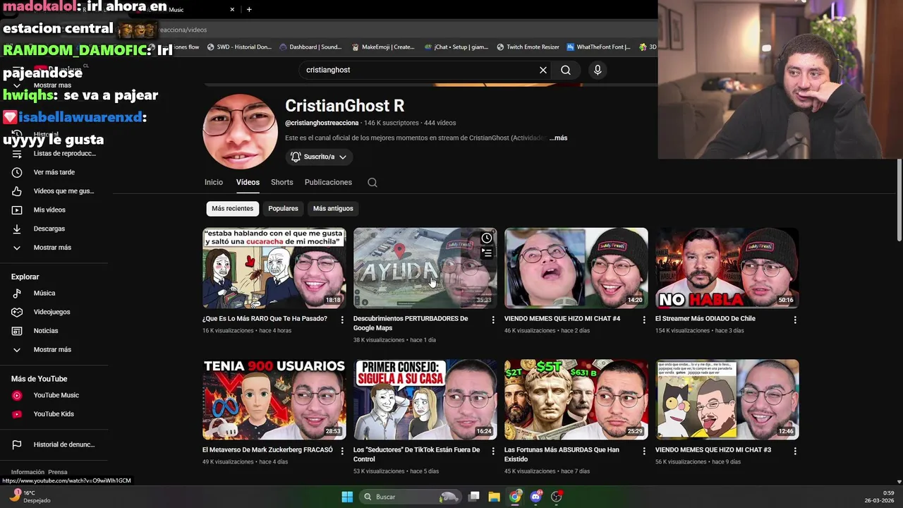This screenshot has width=903, height=508.
Task: Open a new browser tab with plus
Action: tap(249, 9)
